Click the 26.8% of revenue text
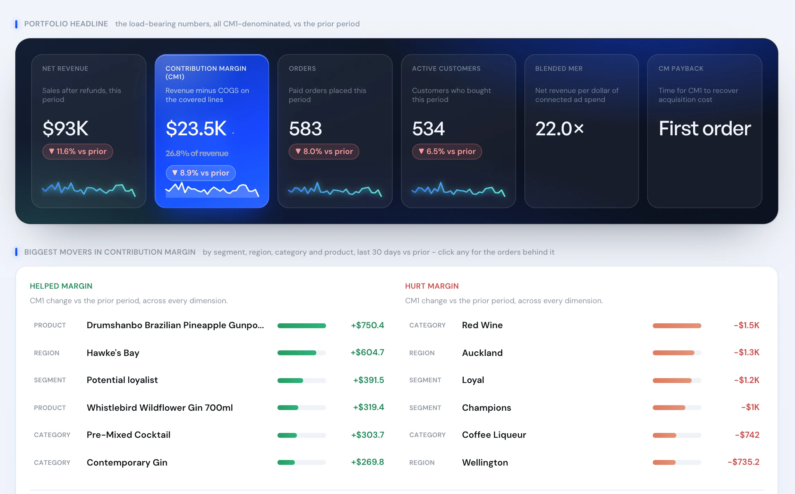Viewport: 795px width, 494px height. 197,153
